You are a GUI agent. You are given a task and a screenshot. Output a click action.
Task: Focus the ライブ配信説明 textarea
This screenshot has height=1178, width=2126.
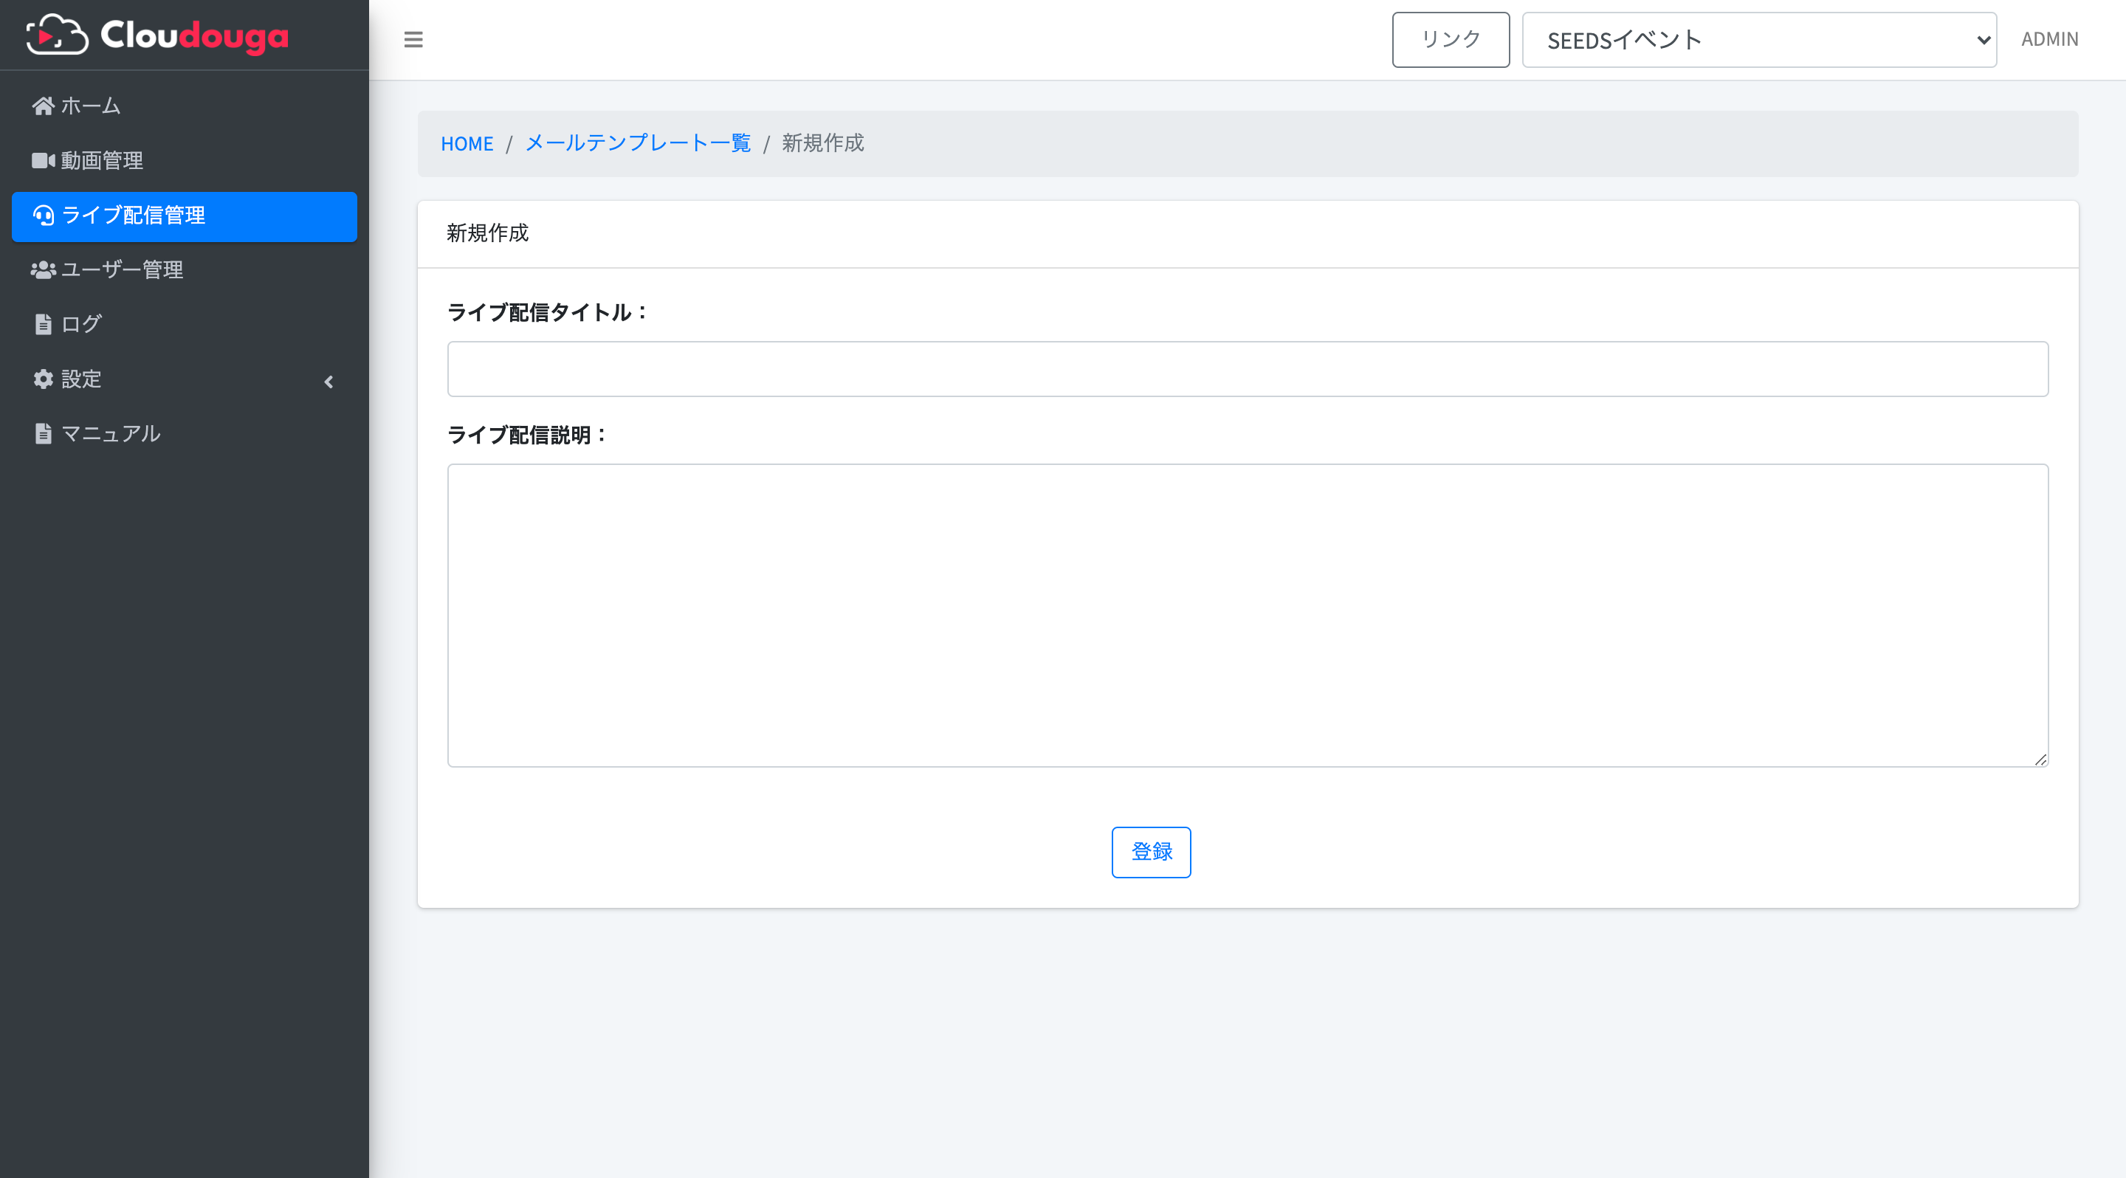tap(1248, 616)
